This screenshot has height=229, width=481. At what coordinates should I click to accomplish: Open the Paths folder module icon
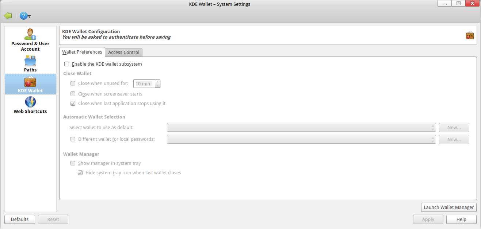coord(30,61)
